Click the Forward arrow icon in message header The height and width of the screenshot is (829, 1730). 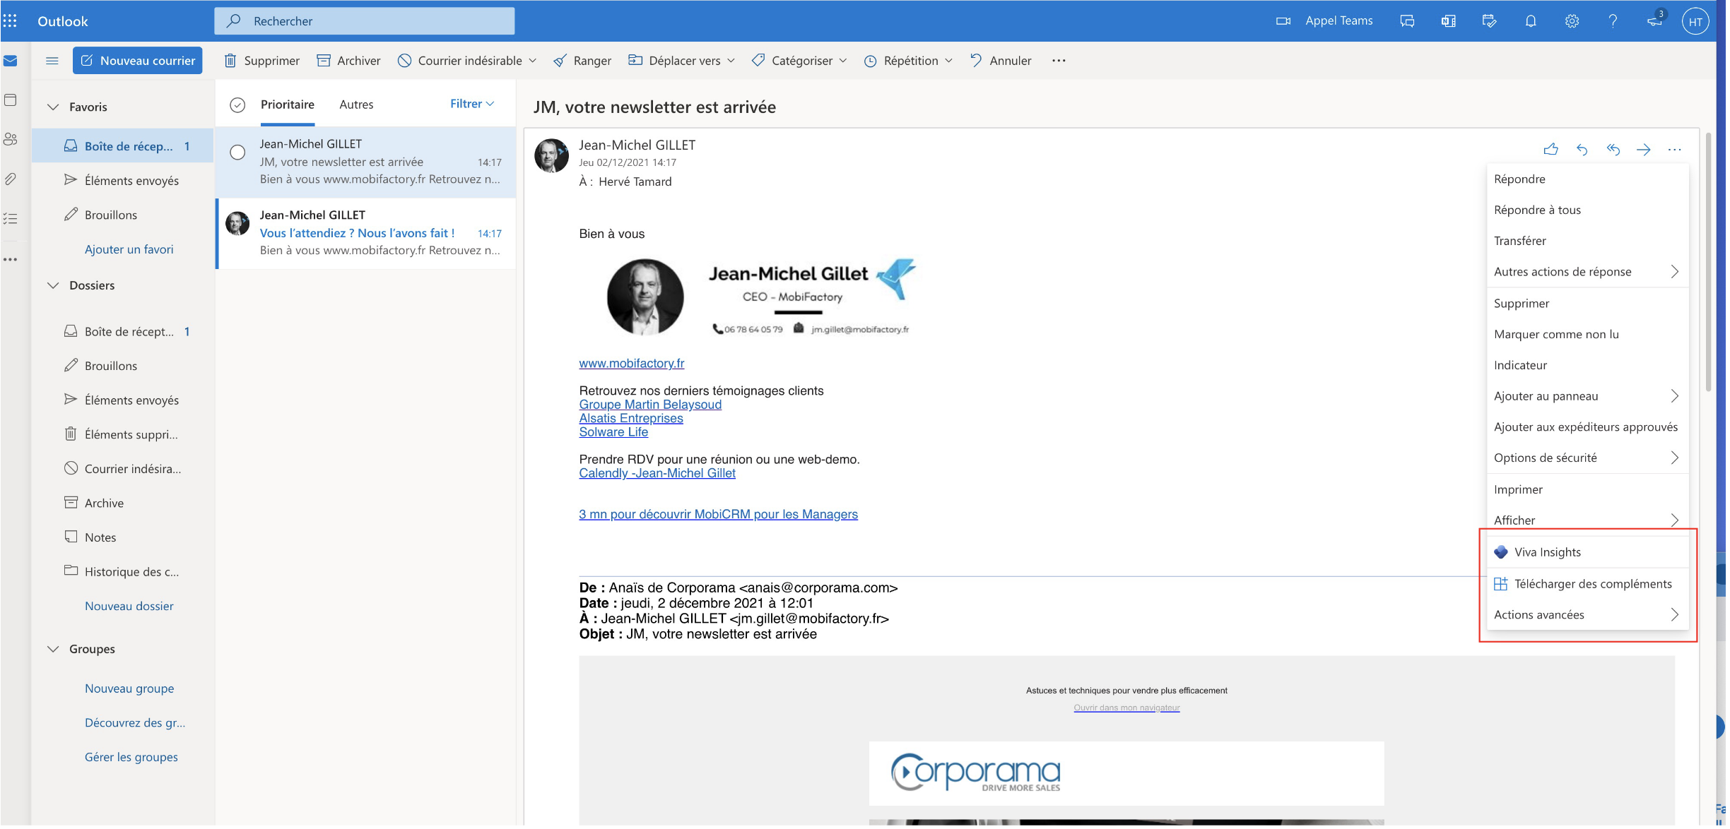1644,150
